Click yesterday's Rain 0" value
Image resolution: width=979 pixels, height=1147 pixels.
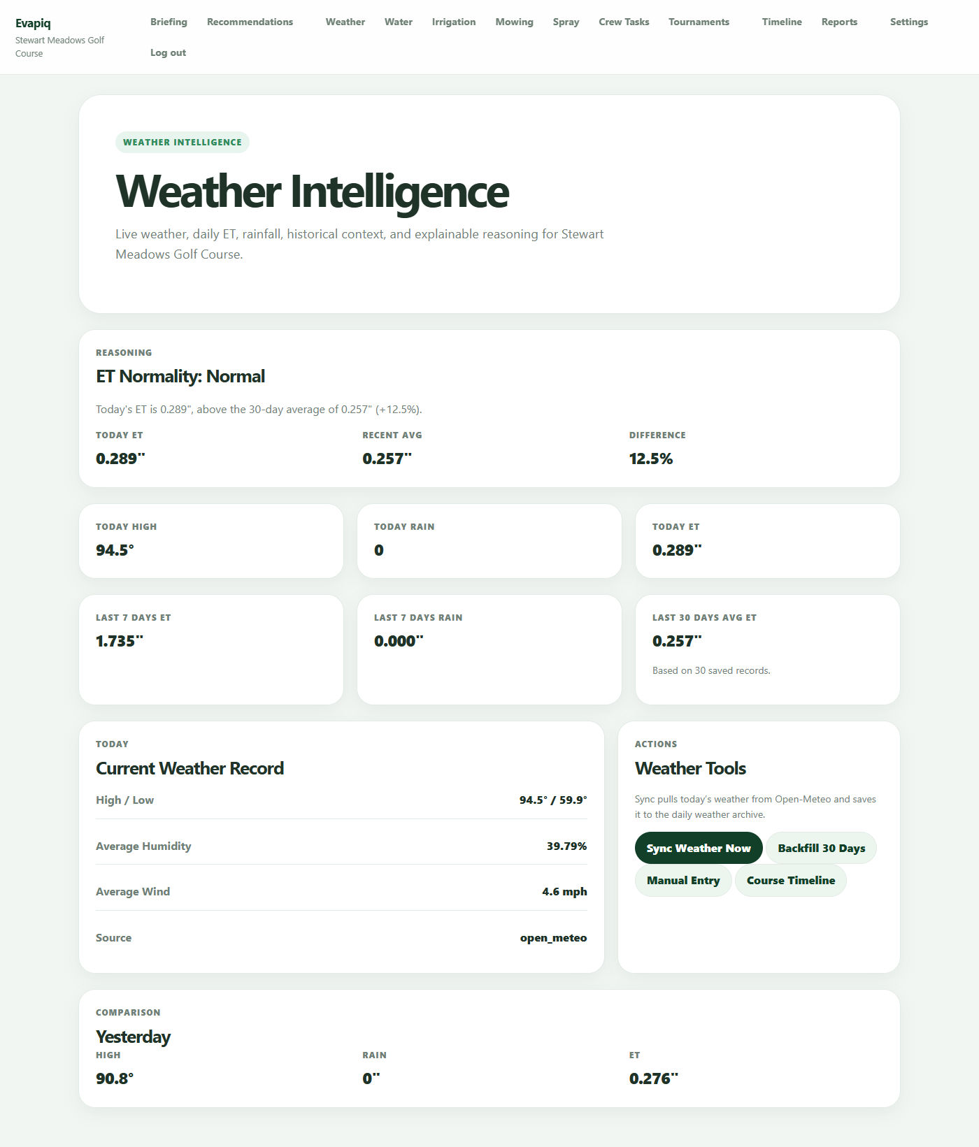point(371,1079)
